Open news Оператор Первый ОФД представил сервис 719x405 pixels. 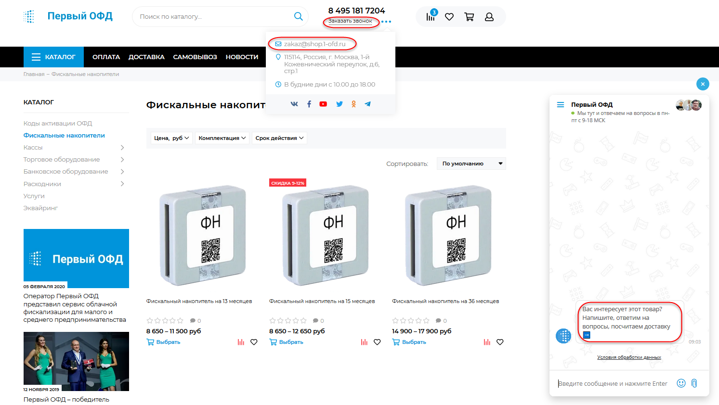click(x=75, y=308)
